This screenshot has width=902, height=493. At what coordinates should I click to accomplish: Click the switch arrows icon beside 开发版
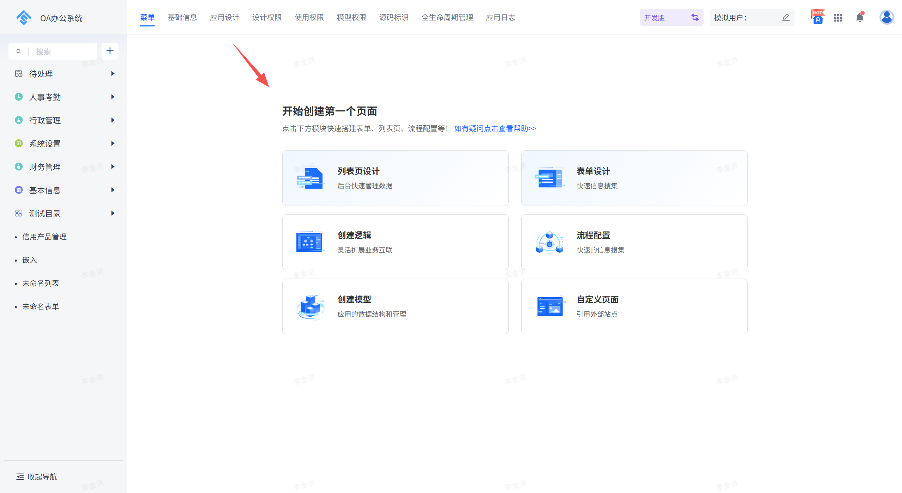tap(695, 17)
